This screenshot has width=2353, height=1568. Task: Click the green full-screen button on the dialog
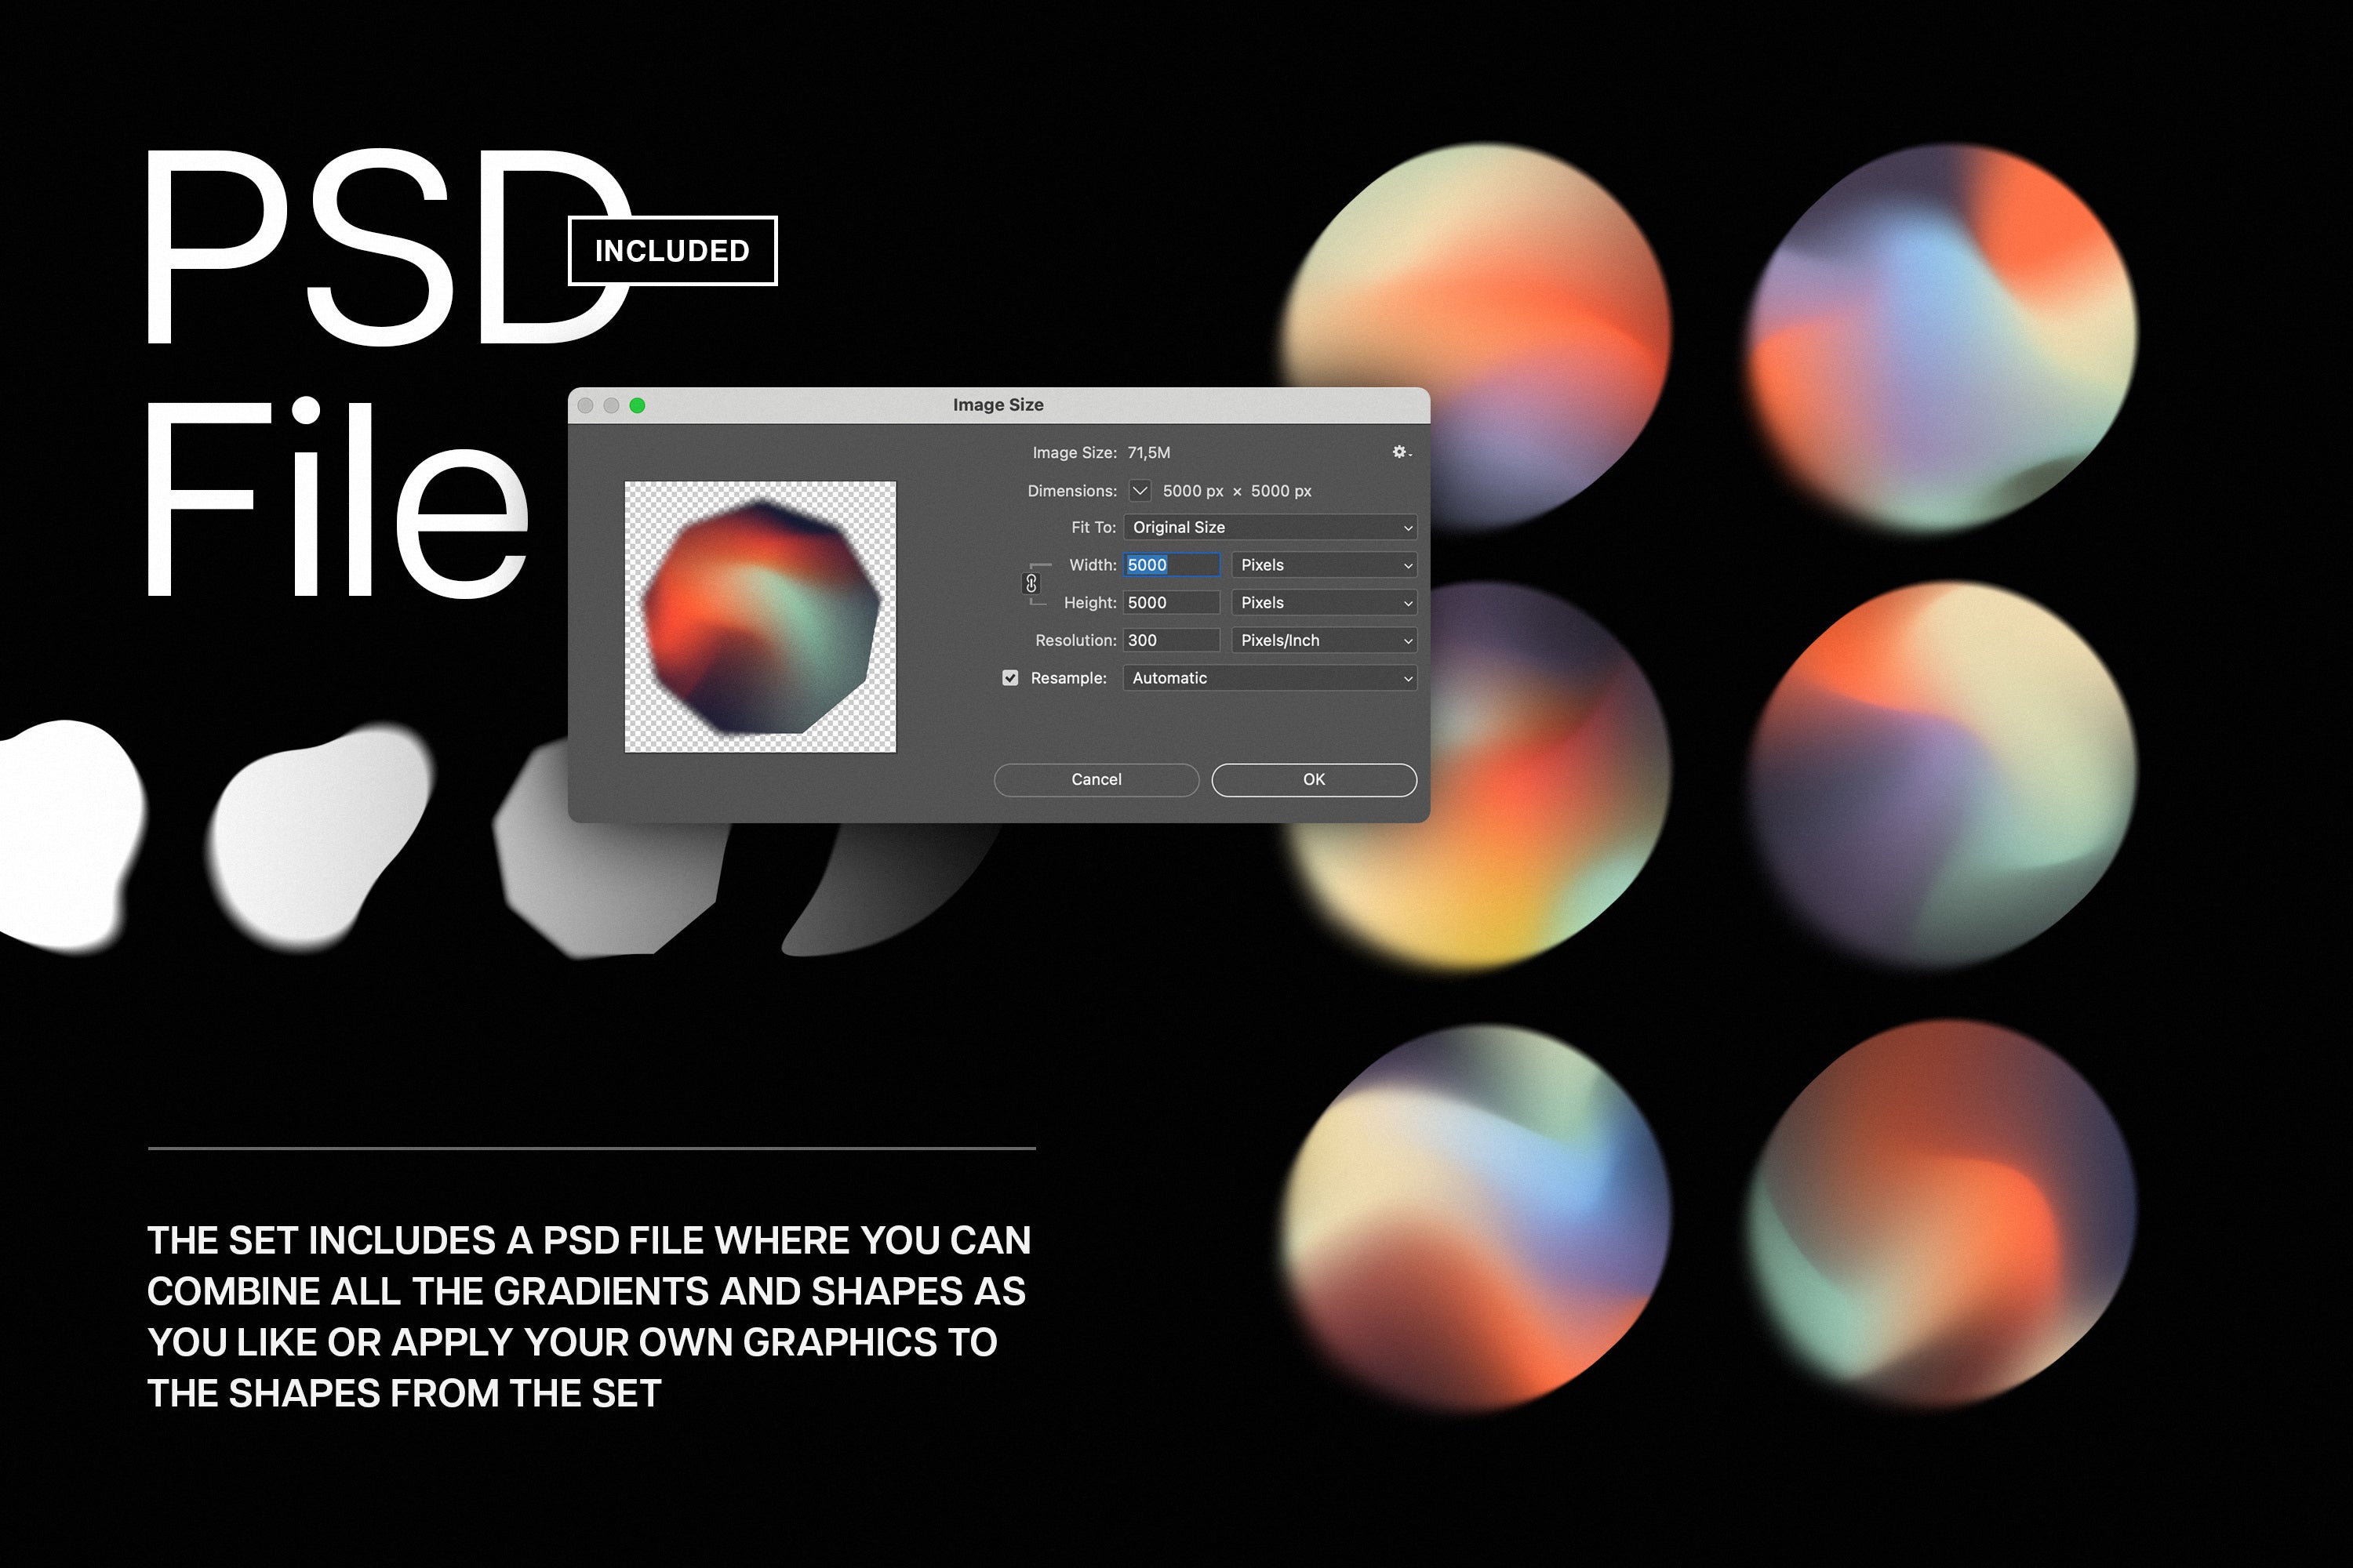[637, 405]
